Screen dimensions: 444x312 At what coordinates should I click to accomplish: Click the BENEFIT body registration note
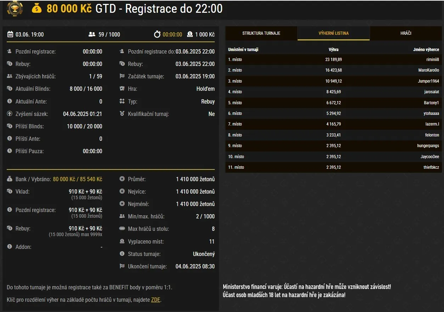[x=89, y=288]
